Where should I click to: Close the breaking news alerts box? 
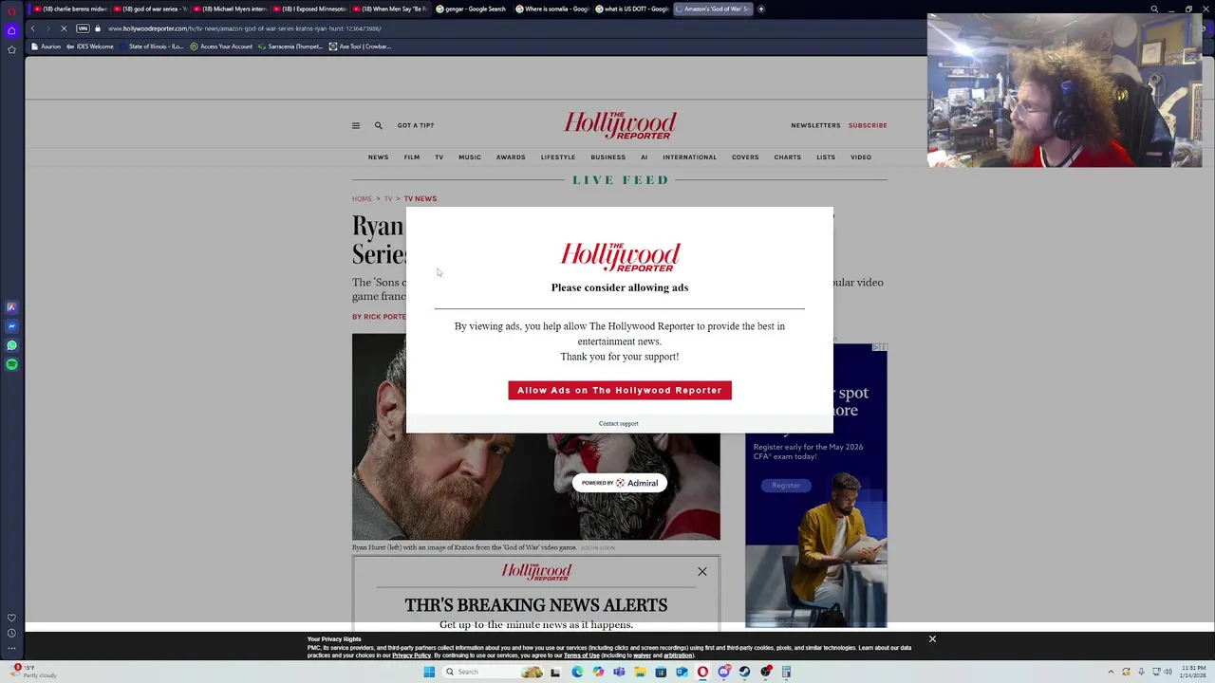(x=702, y=571)
